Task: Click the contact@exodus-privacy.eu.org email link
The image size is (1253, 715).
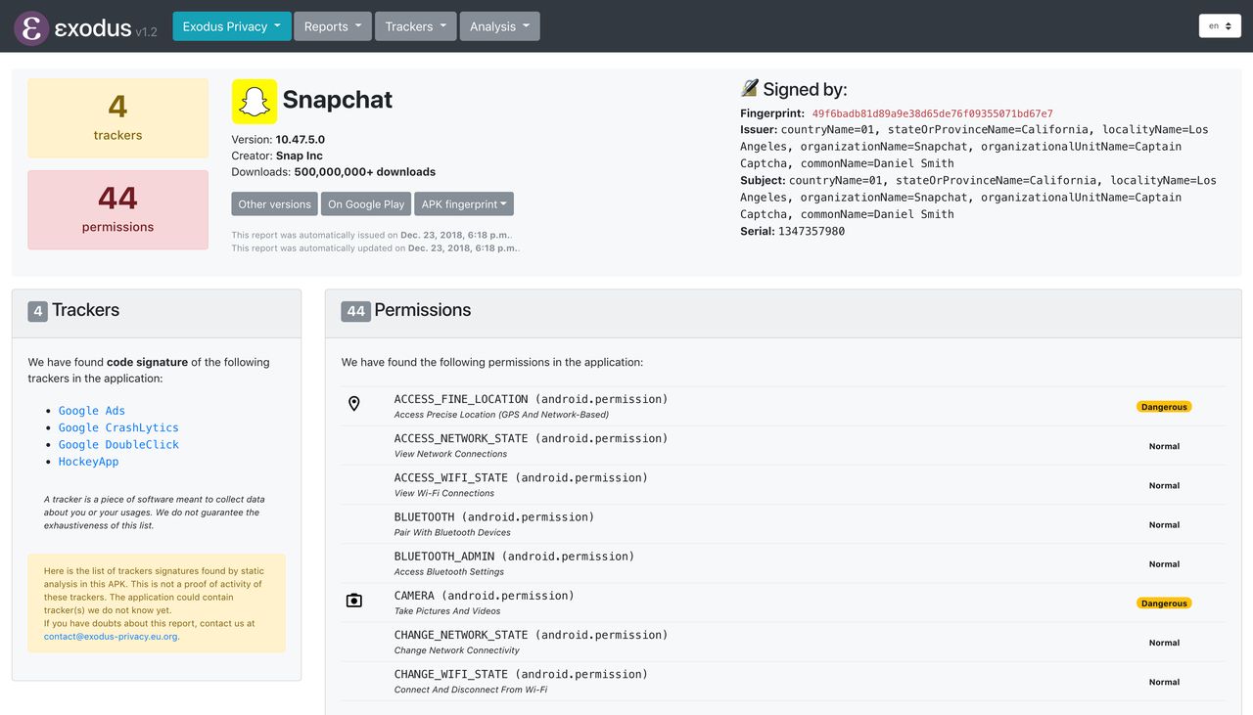Action: point(111,636)
